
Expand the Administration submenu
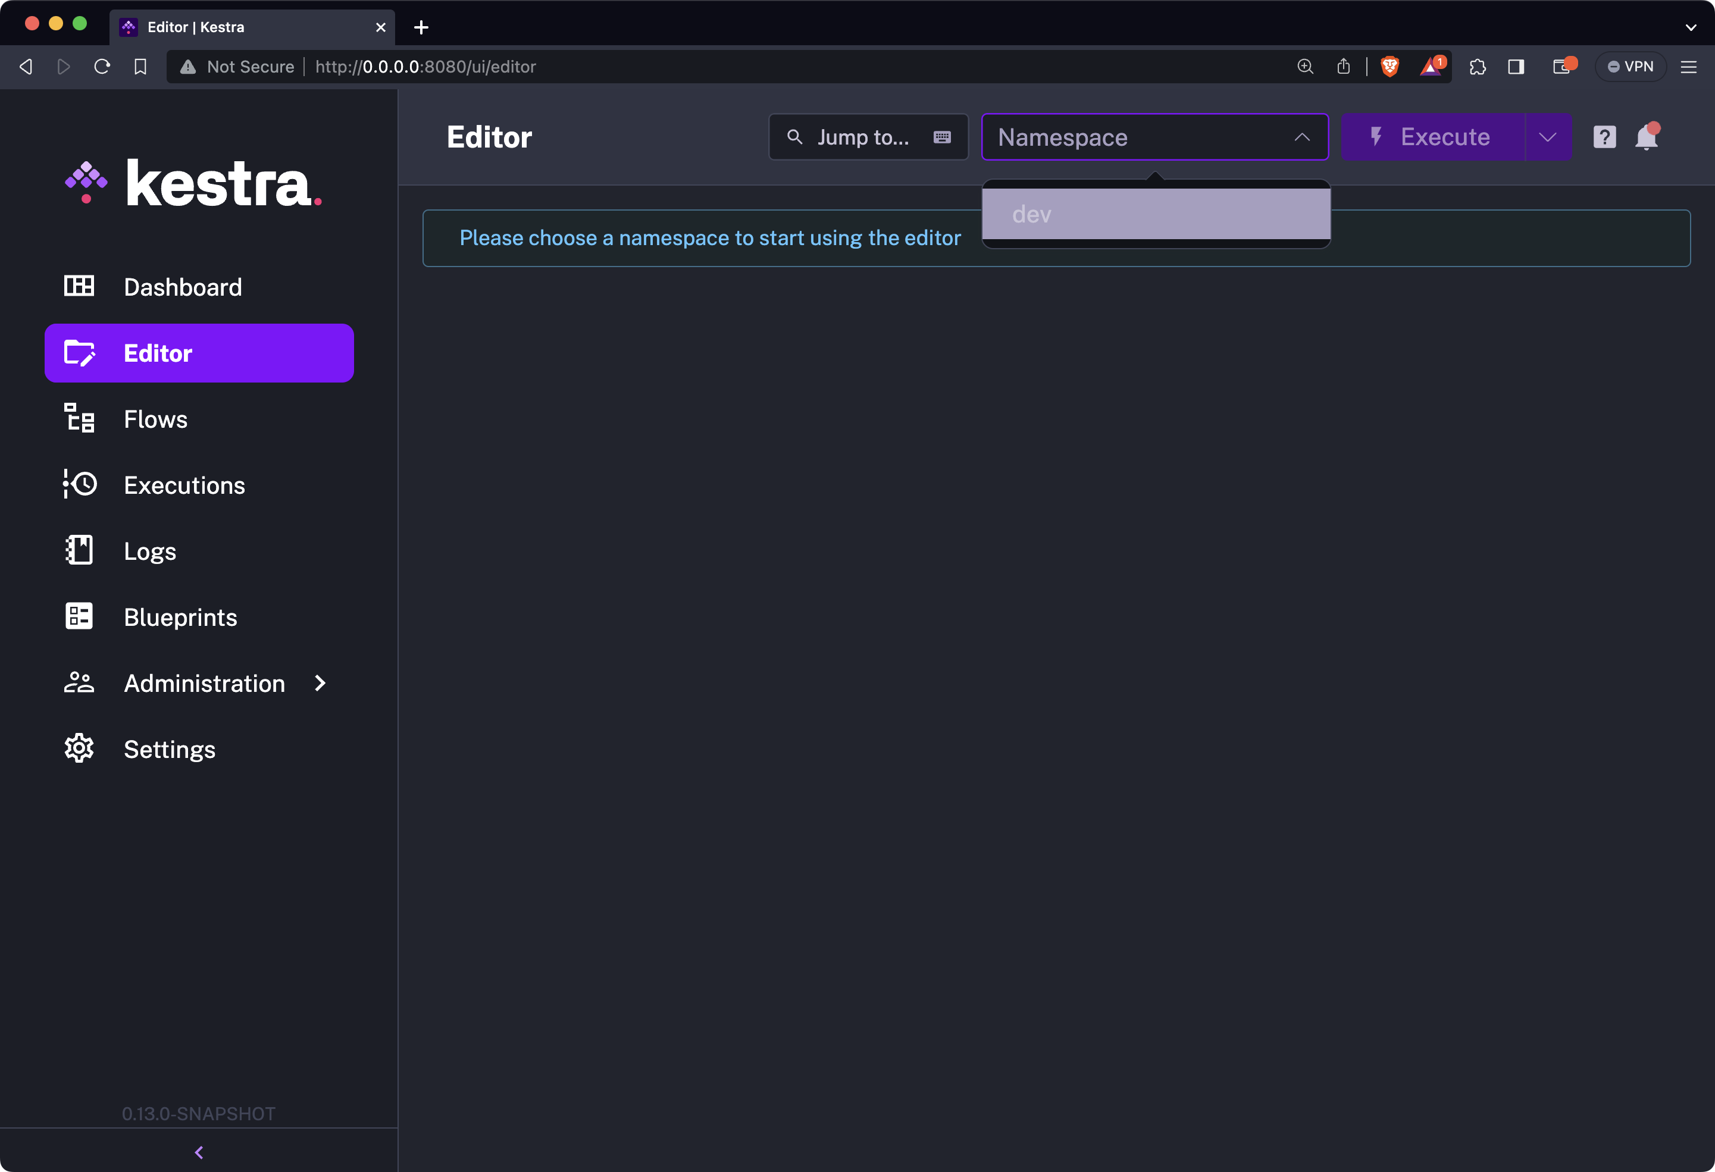[319, 684]
